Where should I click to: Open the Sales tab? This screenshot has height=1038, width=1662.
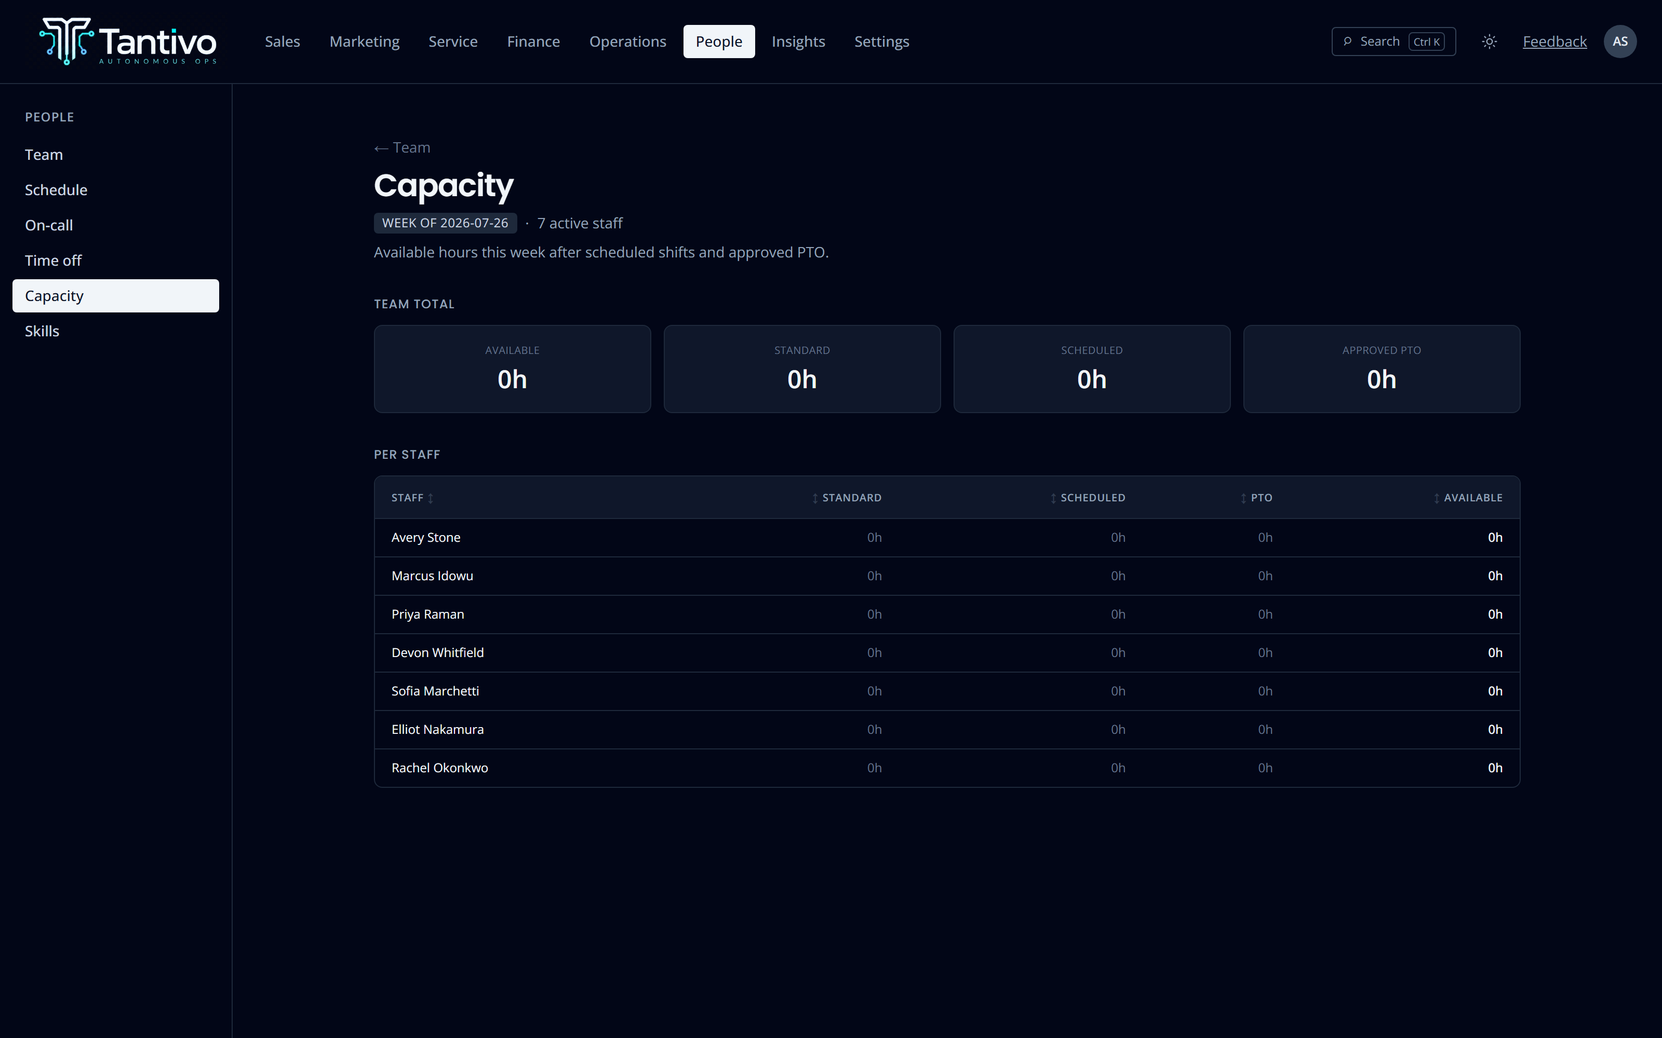(x=282, y=41)
